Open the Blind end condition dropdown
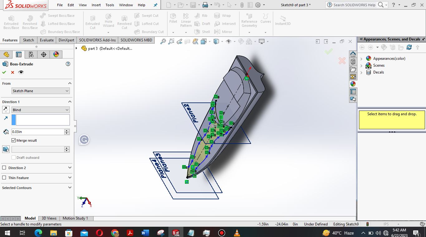 [41, 110]
